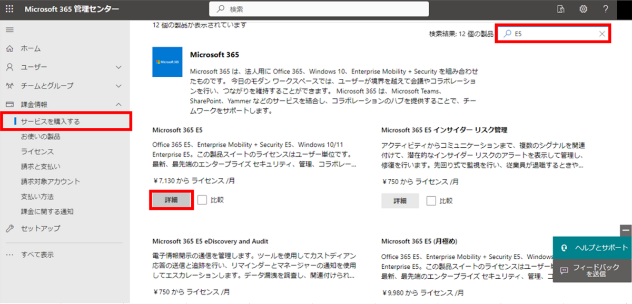Select サービスを購入する menu item

point(65,121)
